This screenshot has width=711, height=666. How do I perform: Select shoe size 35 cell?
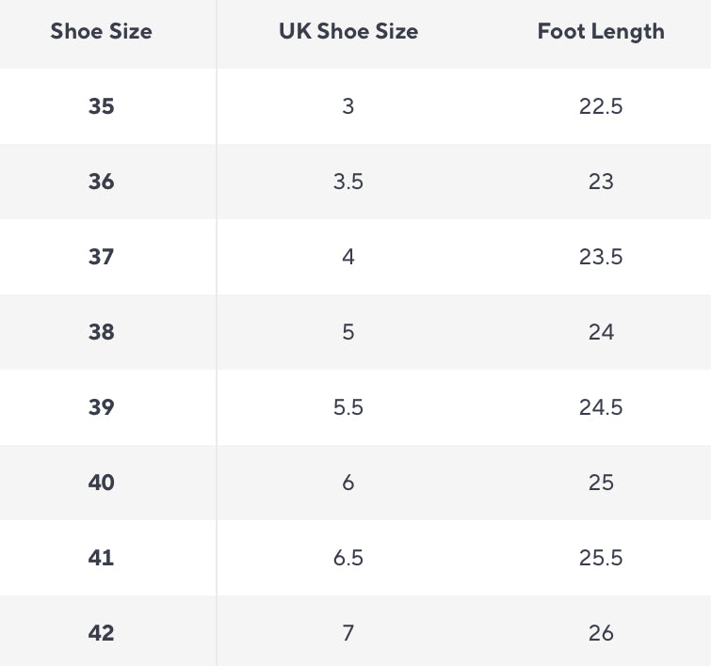101,106
